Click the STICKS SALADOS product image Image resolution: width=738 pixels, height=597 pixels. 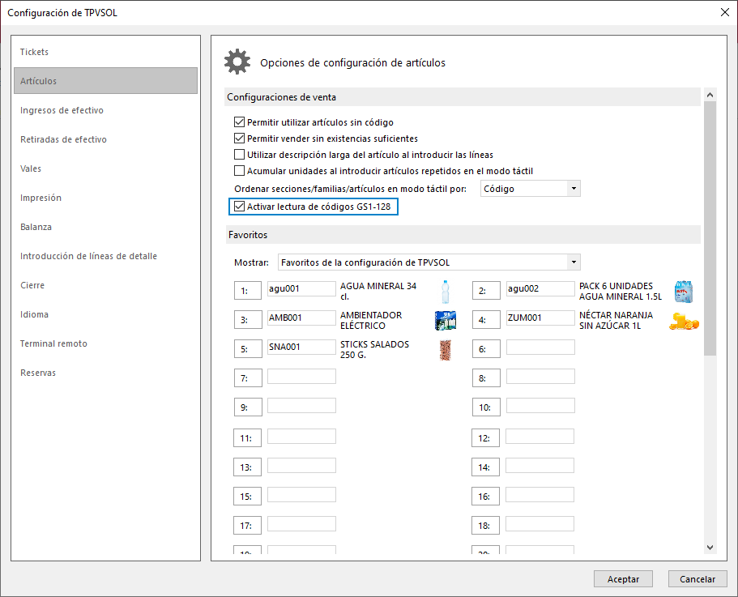[x=446, y=350]
